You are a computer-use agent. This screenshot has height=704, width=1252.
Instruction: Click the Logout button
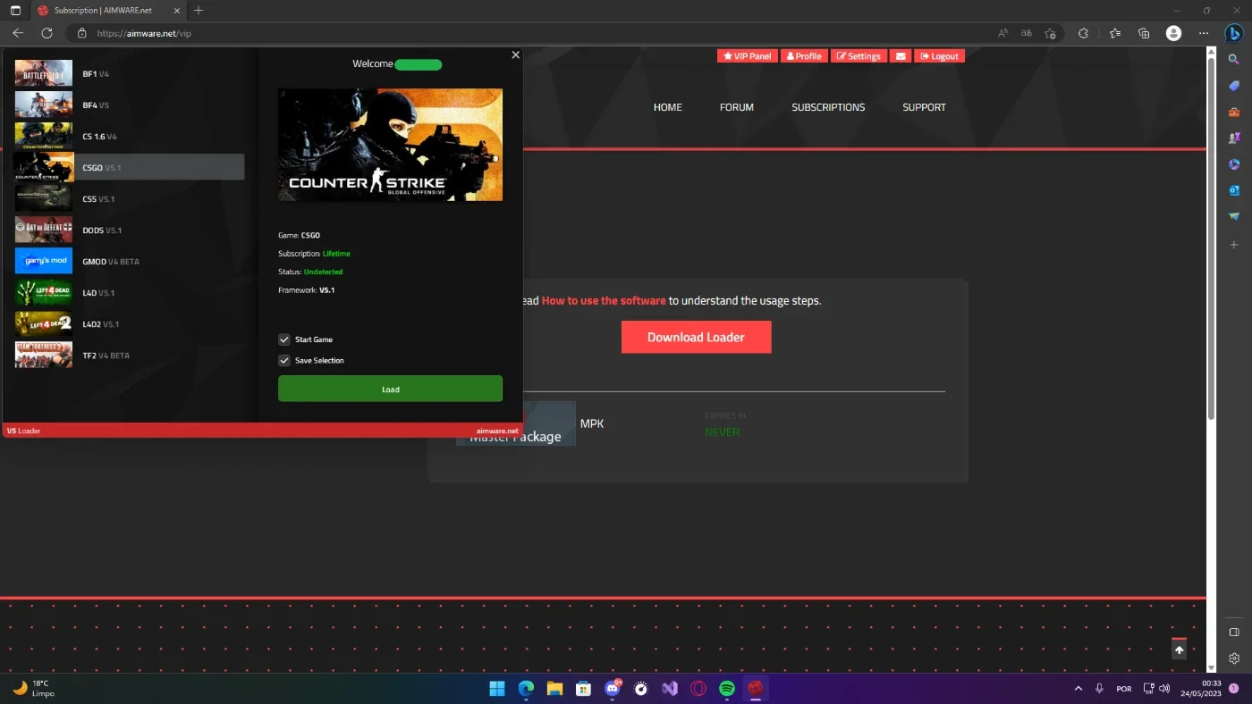tap(939, 55)
